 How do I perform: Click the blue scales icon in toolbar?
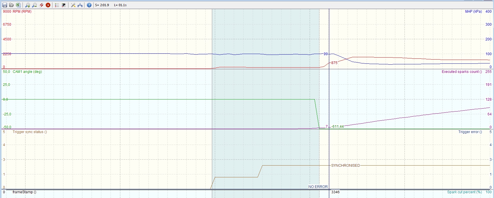click(80, 5)
